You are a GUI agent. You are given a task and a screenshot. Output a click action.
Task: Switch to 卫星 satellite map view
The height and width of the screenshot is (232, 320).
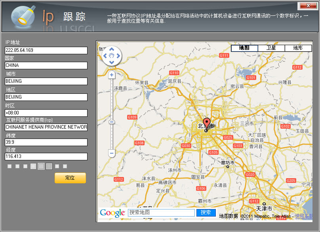(271, 48)
